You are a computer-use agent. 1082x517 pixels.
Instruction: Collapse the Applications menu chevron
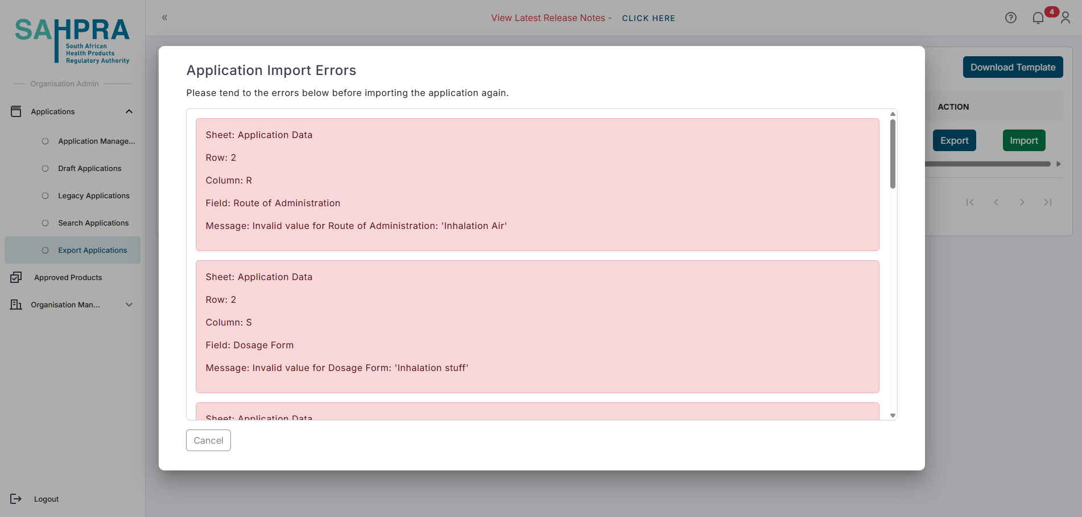point(129,111)
